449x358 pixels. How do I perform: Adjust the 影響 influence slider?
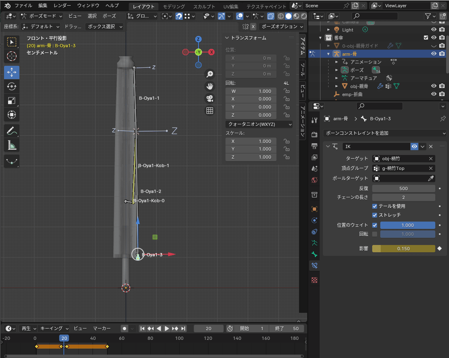[x=403, y=249]
